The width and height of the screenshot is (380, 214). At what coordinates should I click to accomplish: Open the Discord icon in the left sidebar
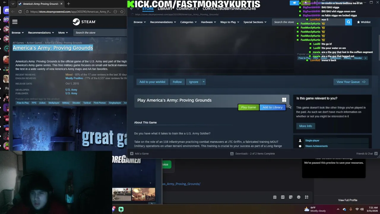(6, 10)
